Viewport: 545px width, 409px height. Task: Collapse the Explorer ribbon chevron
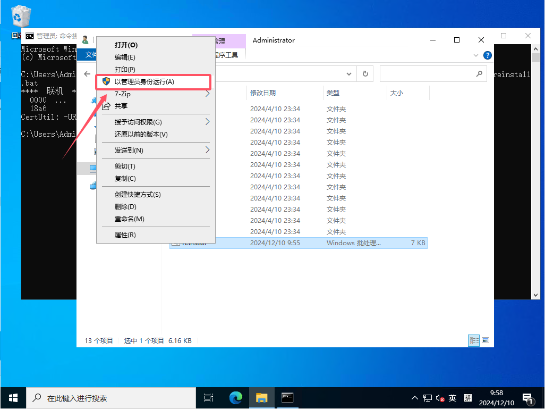click(x=476, y=55)
